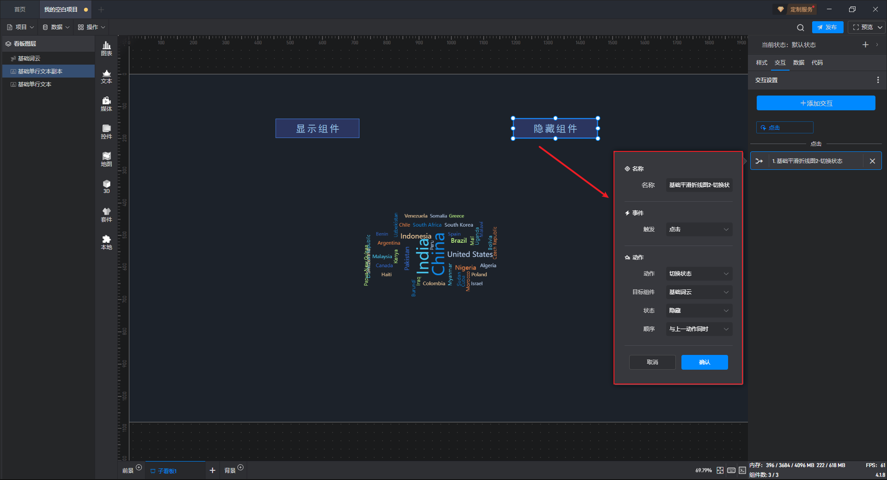This screenshot has width=887, height=480.
Task: Open the 控件 controls components panel
Action: tap(106, 132)
